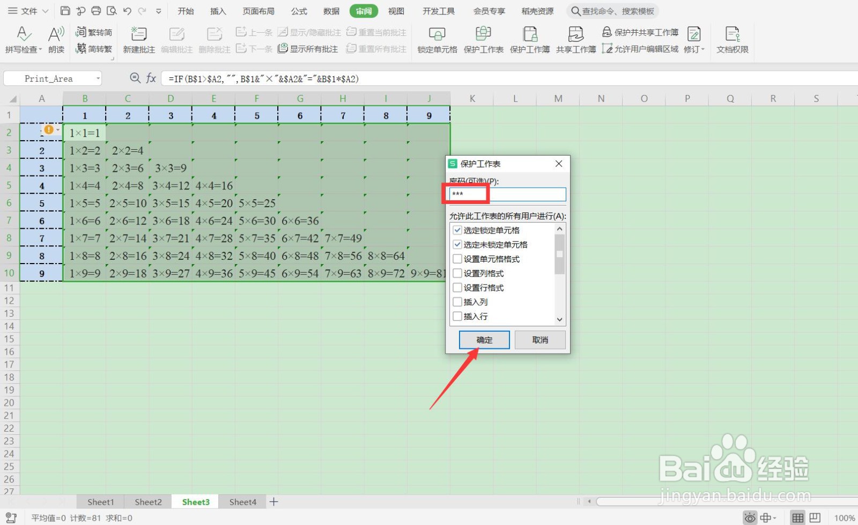
Task: Click the add new sheet plus icon
Action: pyautogui.click(x=274, y=502)
